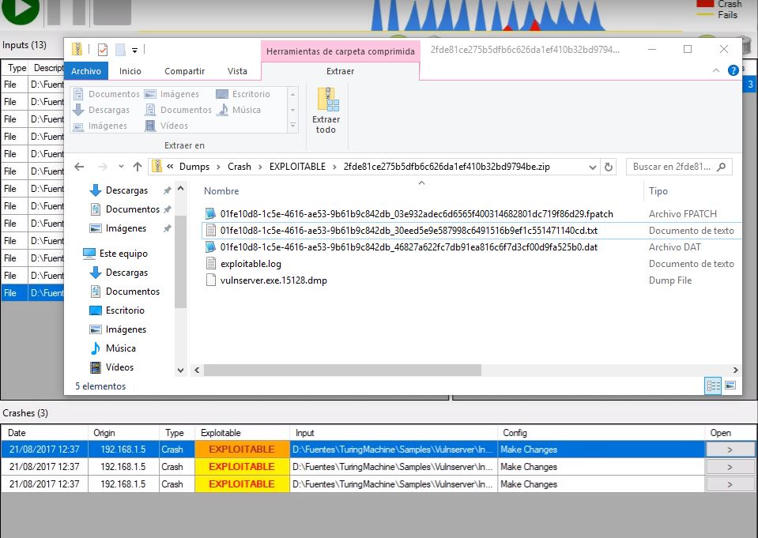Open exploitable.log file
The width and height of the screenshot is (758, 538).
pos(251,264)
